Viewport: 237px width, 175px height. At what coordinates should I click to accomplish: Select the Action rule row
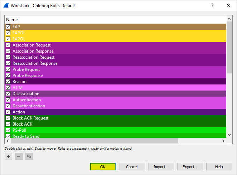click(x=115, y=112)
